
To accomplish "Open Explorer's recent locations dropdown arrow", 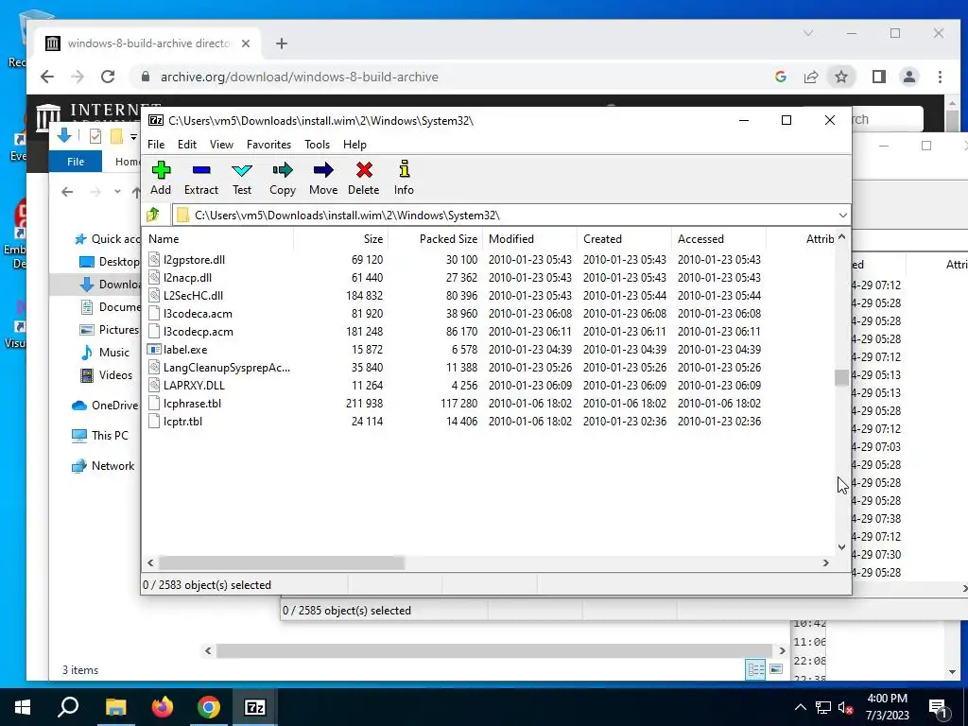I will pos(117,192).
